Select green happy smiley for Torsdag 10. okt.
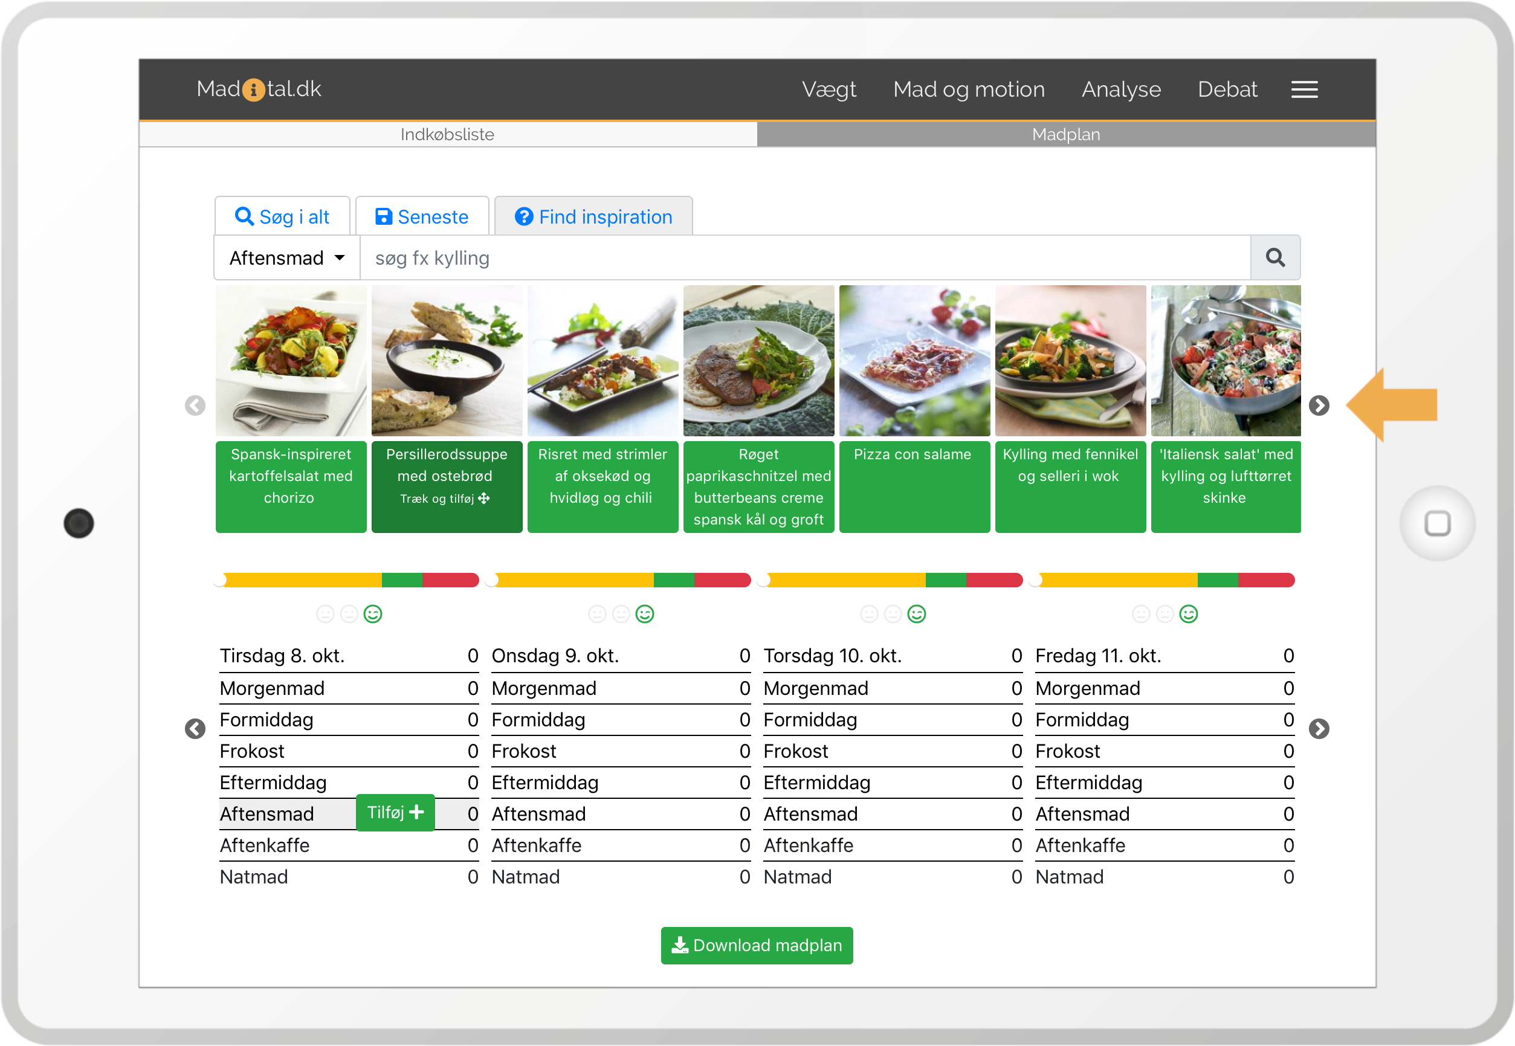 [917, 614]
